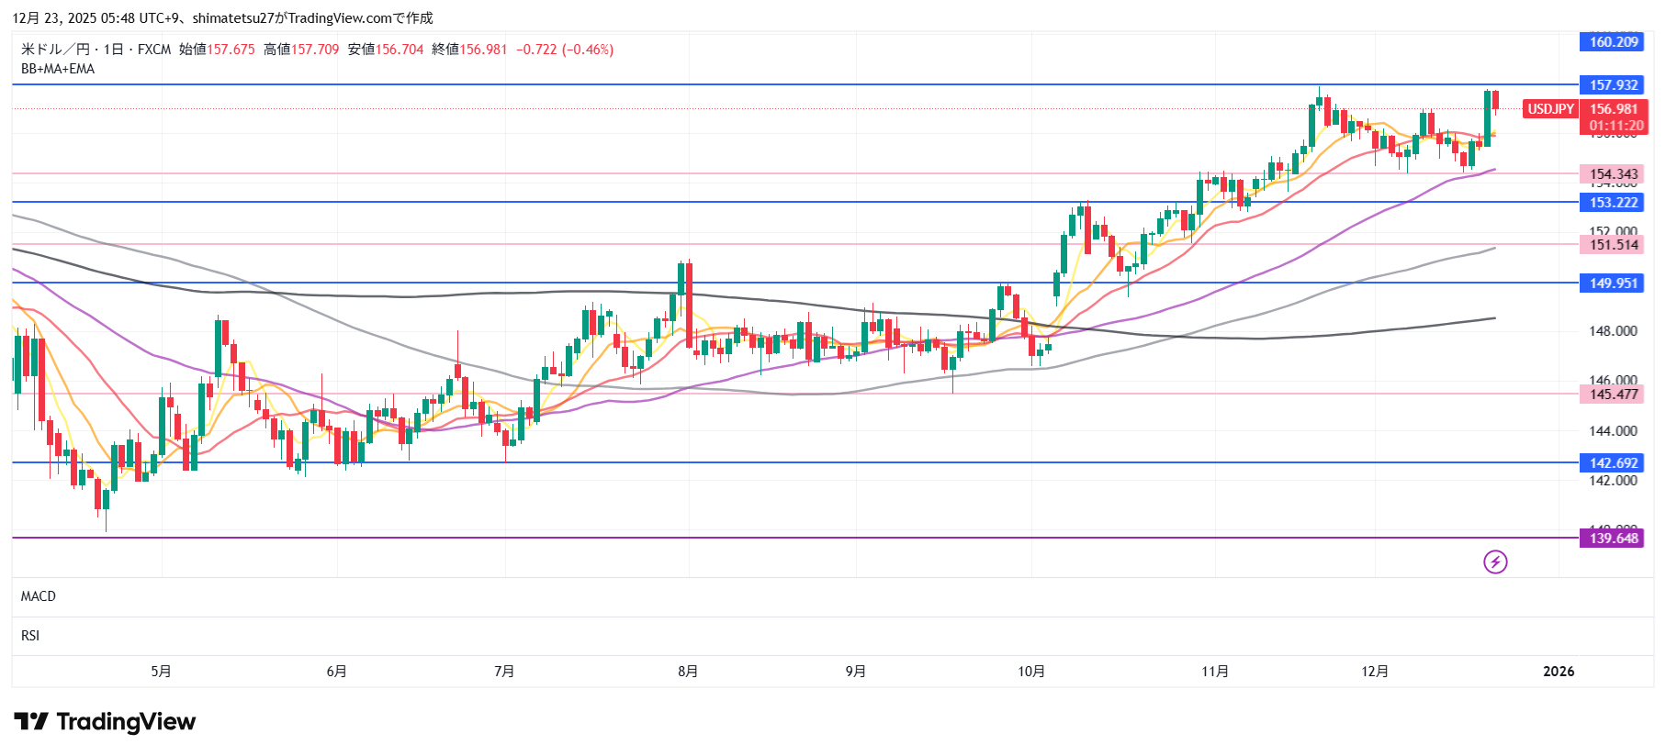1666x756 pixels.
Task: Select the 157.932 blue price label
Action: pyautogui.click(x=1614, y=85)
